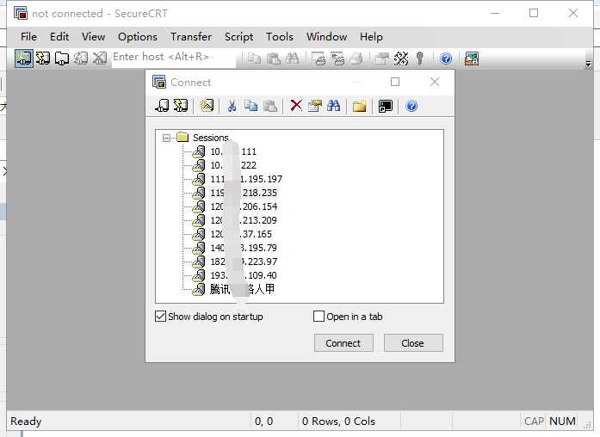Uncheck Show dialog on startup
The width and height of the screenshot is (600, 437).
pos(160,317)
